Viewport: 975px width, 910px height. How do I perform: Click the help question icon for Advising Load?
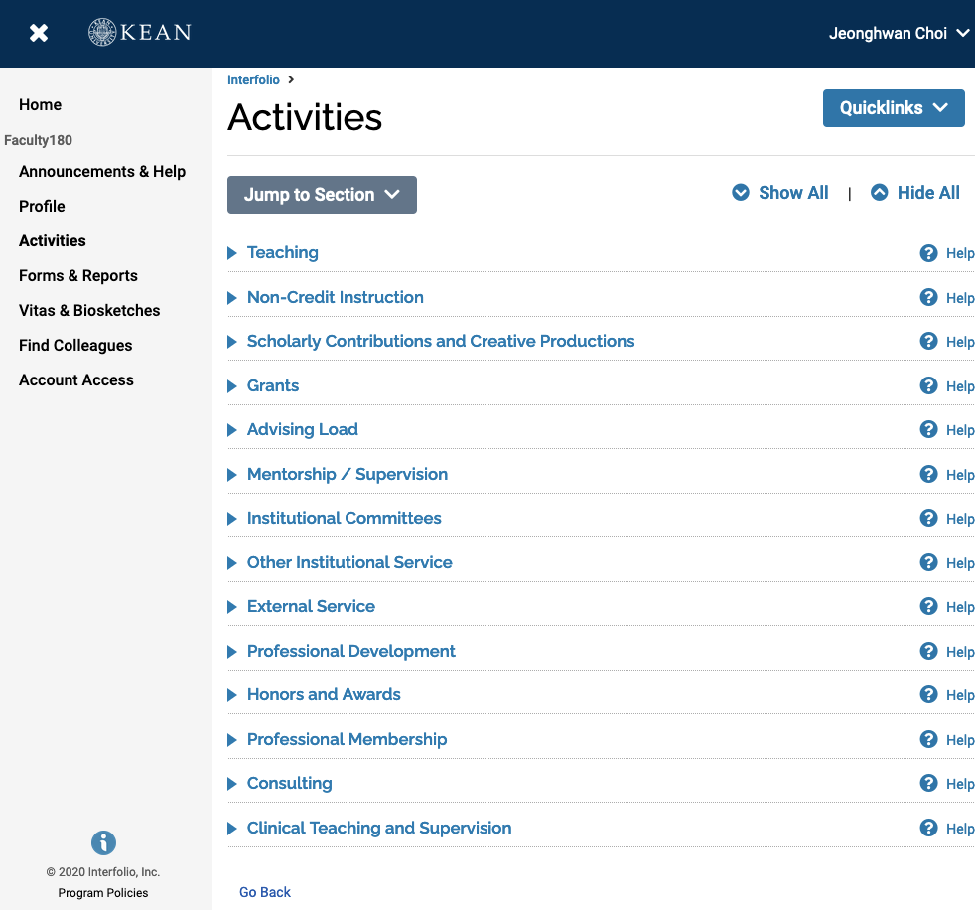point(928,429)
